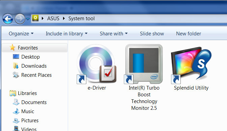The height and width of the screenshot is (131, 227).
Task: Click the Splendid Utility file name label
Action: 191,88
